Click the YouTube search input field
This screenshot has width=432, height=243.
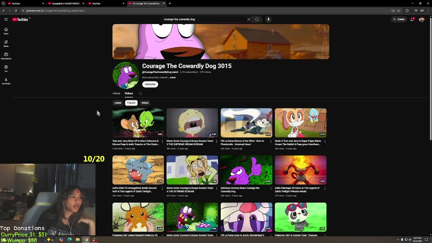pos(204,19)
